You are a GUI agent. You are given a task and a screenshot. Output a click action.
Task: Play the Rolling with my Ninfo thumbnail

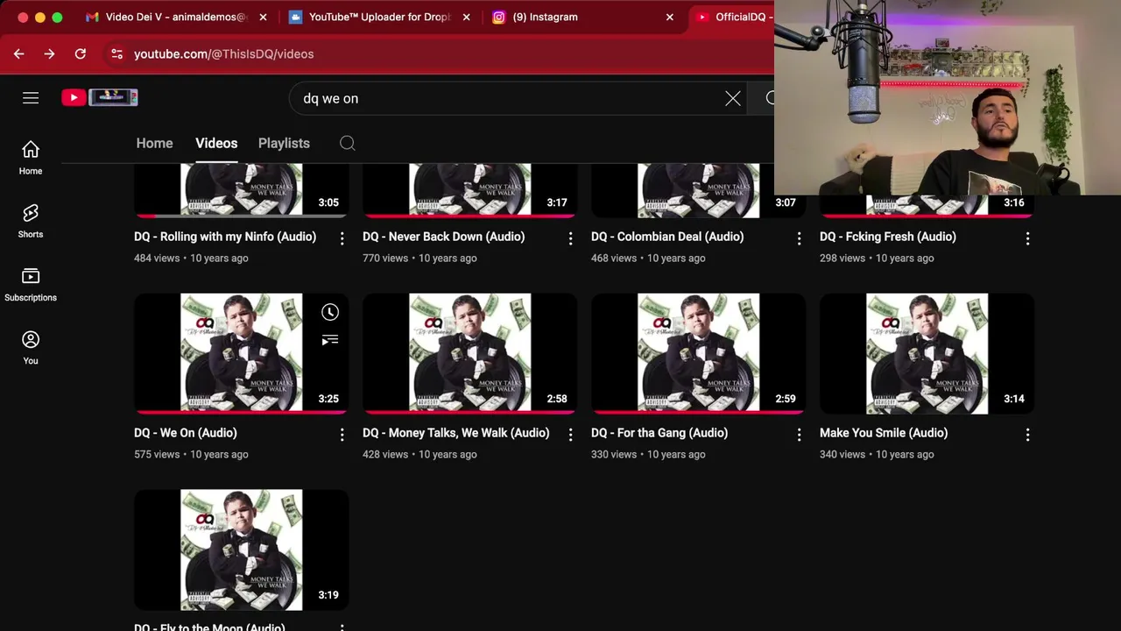[241, 190]
